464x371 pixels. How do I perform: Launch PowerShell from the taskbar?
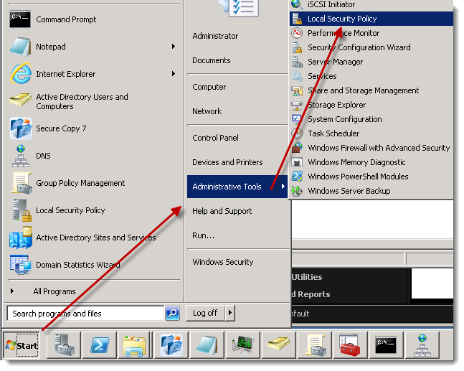click(x=100, y=345)
